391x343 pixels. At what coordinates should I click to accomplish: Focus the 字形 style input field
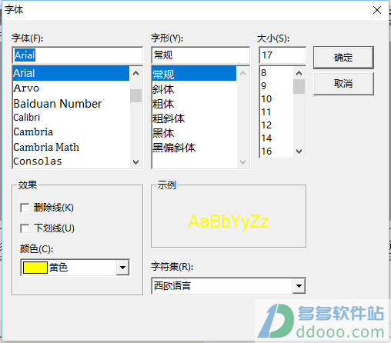(201, 55)
